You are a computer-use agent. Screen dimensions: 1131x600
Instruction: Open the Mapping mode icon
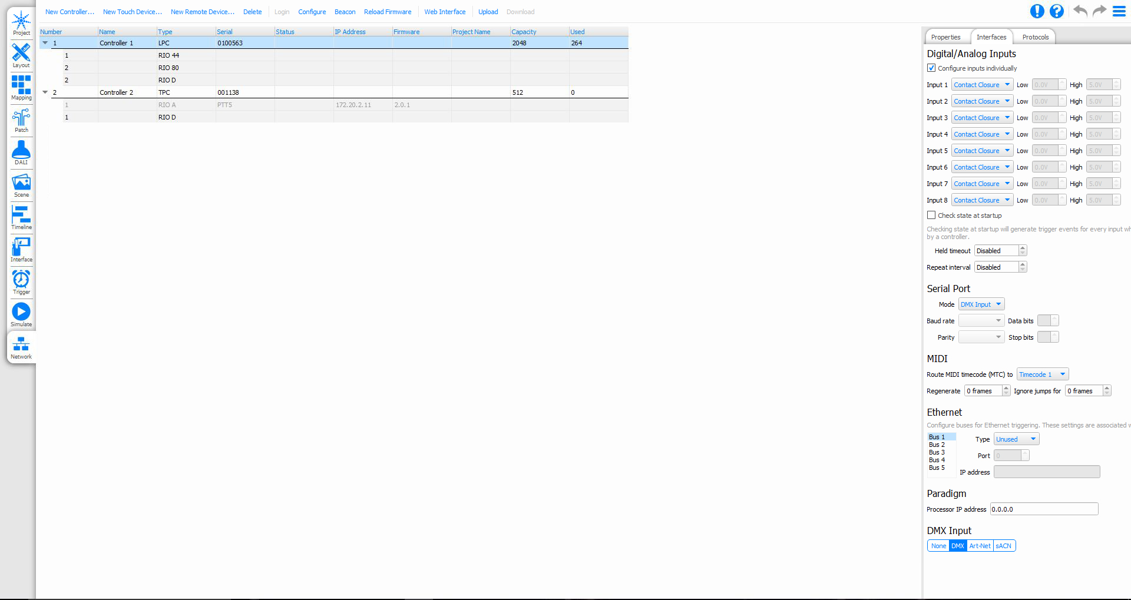coord(21,88)
